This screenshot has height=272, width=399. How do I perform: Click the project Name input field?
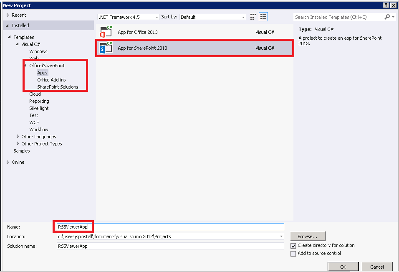pyautogui.click(x=170, y=226)
